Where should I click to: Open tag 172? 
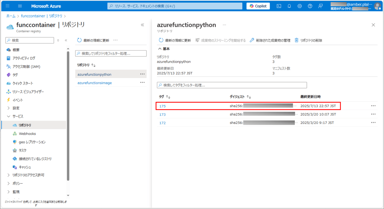[x=162, y=123]
